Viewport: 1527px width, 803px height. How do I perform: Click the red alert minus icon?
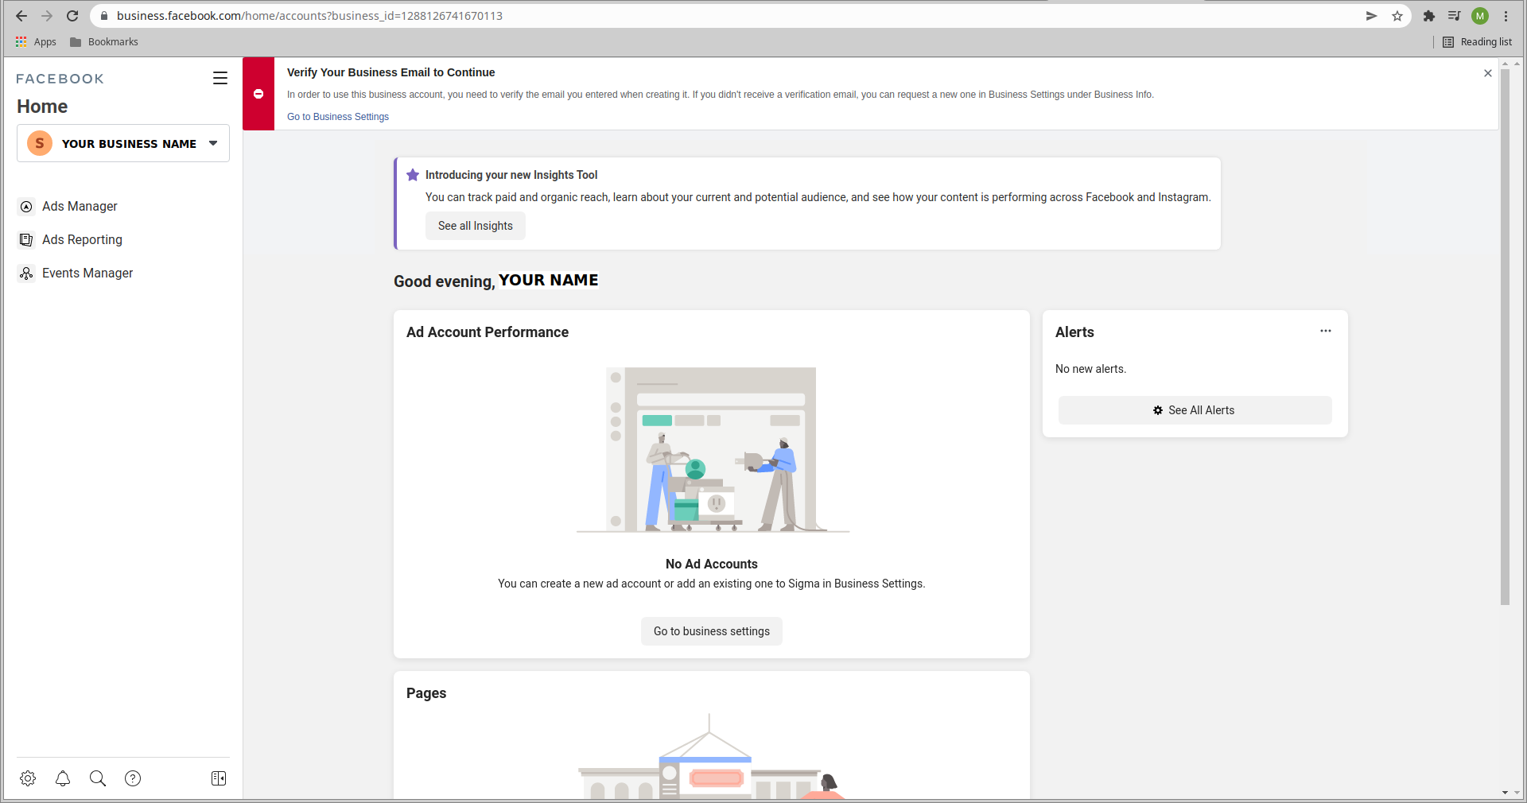tap(258, 94)
